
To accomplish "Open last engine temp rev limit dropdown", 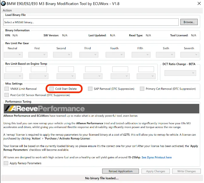I will 146,76.
